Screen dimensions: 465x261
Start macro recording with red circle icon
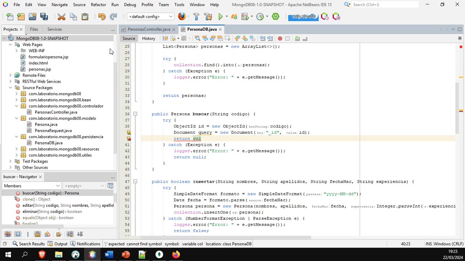(x=280, y=38)
